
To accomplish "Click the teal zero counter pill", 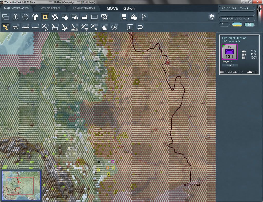I will (x=249, y=24).
